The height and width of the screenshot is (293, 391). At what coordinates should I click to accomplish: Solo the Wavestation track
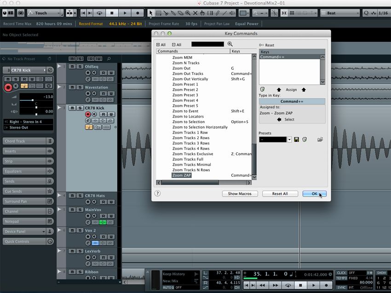pos(80,87)
